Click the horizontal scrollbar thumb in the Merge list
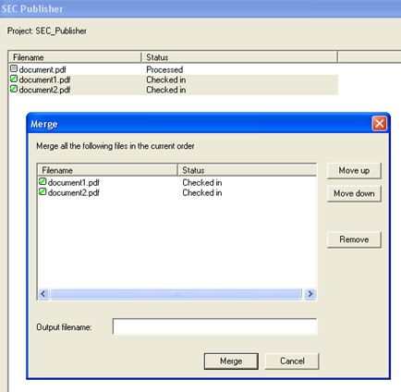 [x=176, y=294]
